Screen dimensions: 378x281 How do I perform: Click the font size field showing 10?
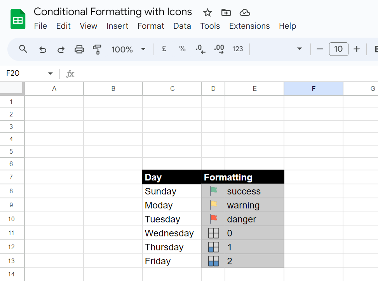pyautogui.click(x=338, y=49)
